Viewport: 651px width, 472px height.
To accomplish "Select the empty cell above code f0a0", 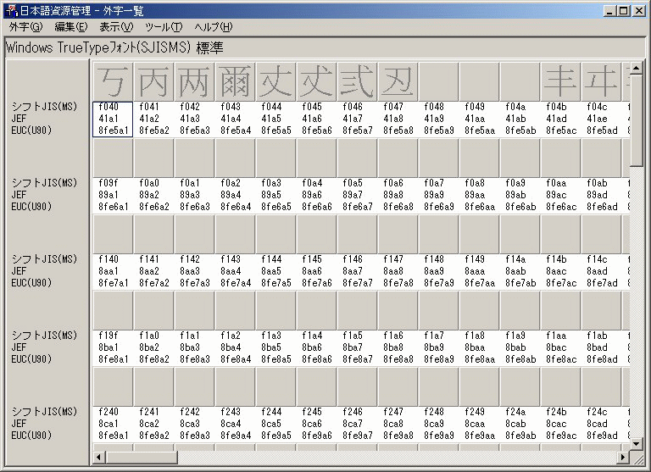I will pos(153,158).
